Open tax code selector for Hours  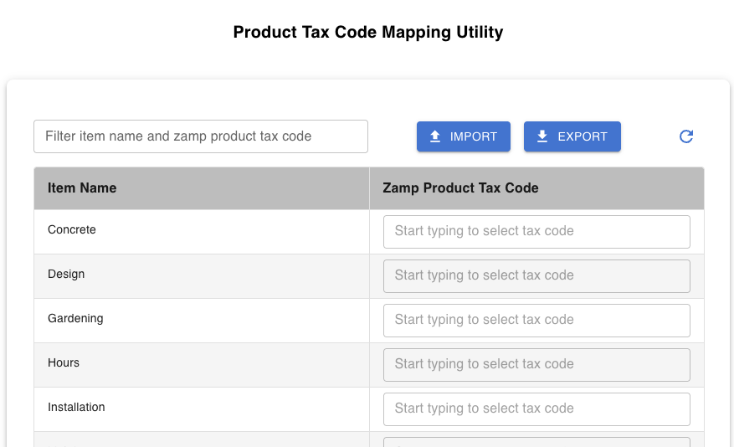(536, 365)
